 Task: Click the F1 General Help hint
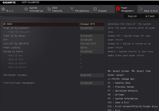point(119,83)
